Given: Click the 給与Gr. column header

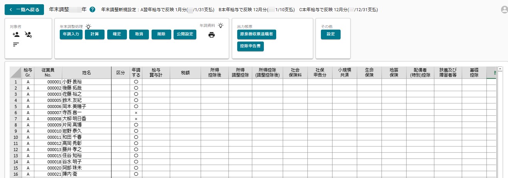Looking at the screenshot, I should (28, 73).
